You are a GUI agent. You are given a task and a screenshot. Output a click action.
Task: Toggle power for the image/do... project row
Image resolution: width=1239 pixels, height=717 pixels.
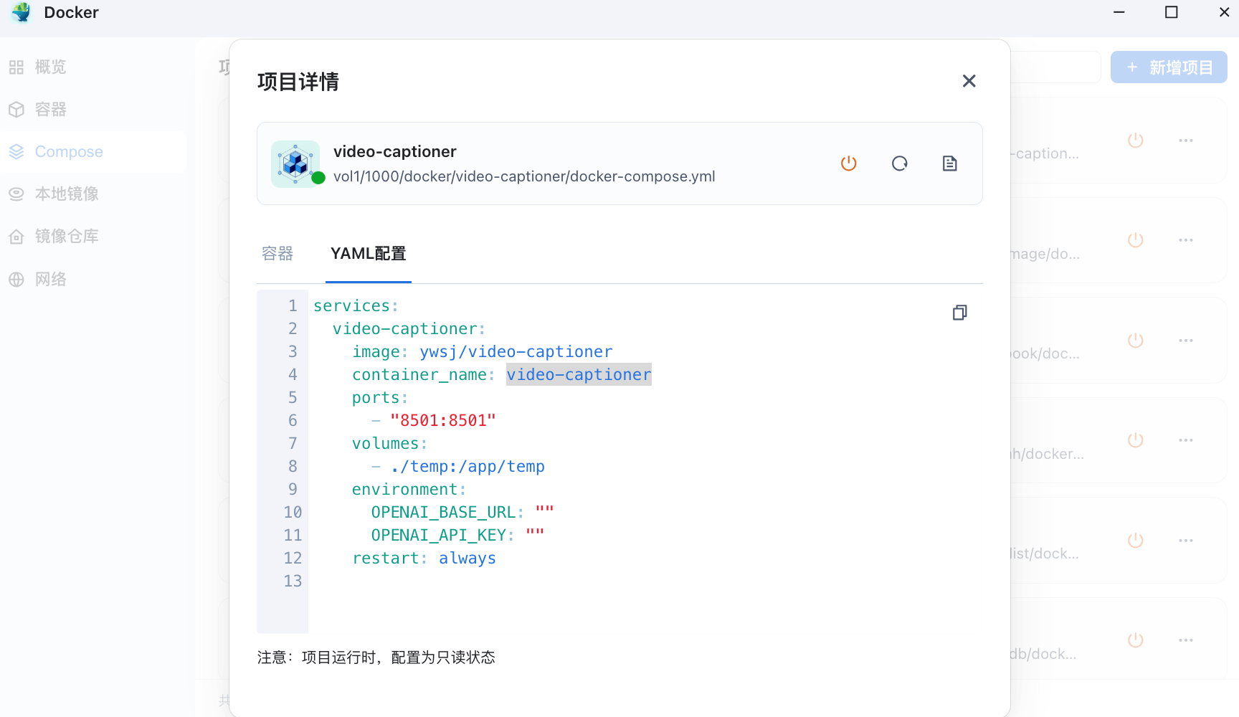1135,240
